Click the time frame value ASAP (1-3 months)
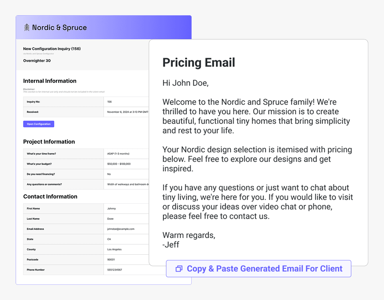The height and width of the screenshot is (300, 384). [118, 154]
